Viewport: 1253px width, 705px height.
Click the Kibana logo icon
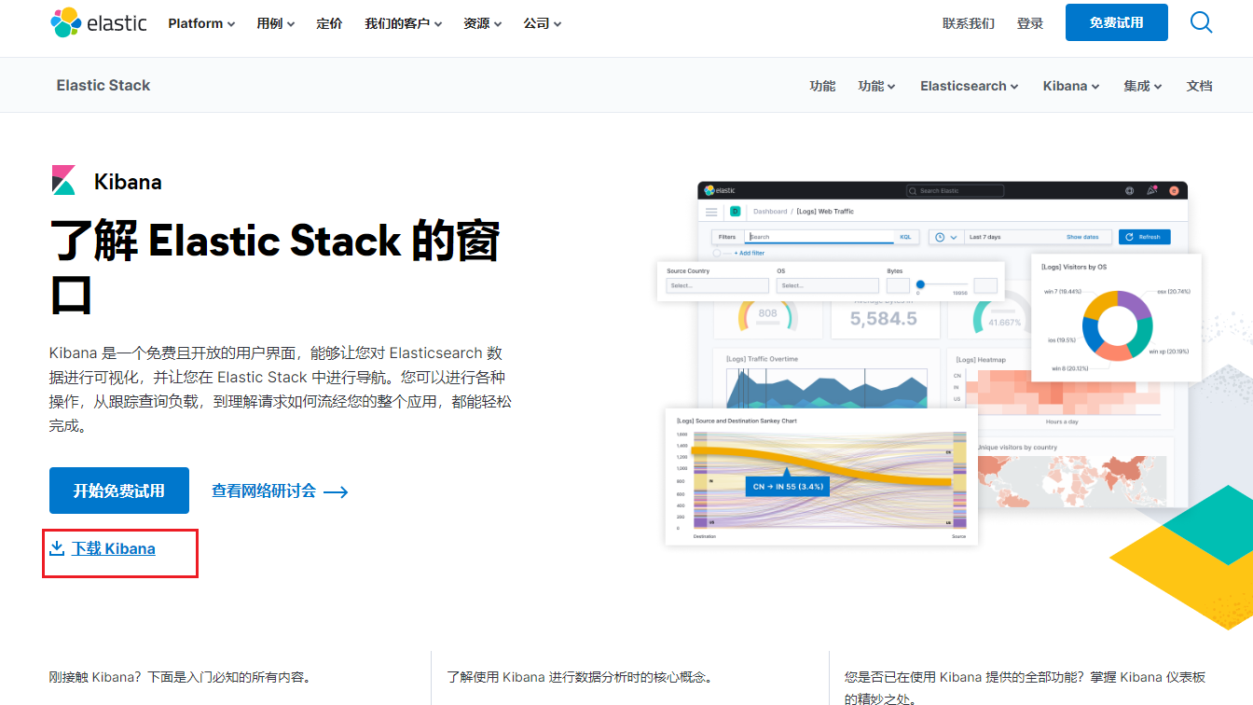[x=63, y=180]
